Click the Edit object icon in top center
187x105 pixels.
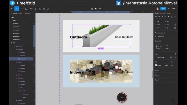click(92, 9)
